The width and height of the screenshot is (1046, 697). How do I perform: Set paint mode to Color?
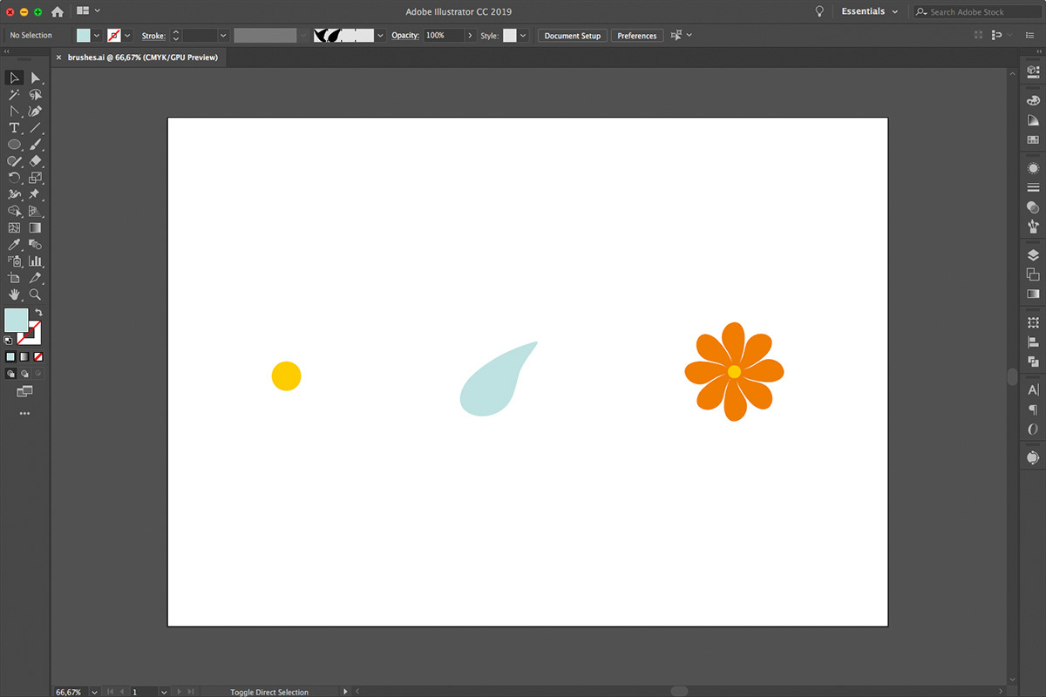pyautogui.click(x=10, y=356)
